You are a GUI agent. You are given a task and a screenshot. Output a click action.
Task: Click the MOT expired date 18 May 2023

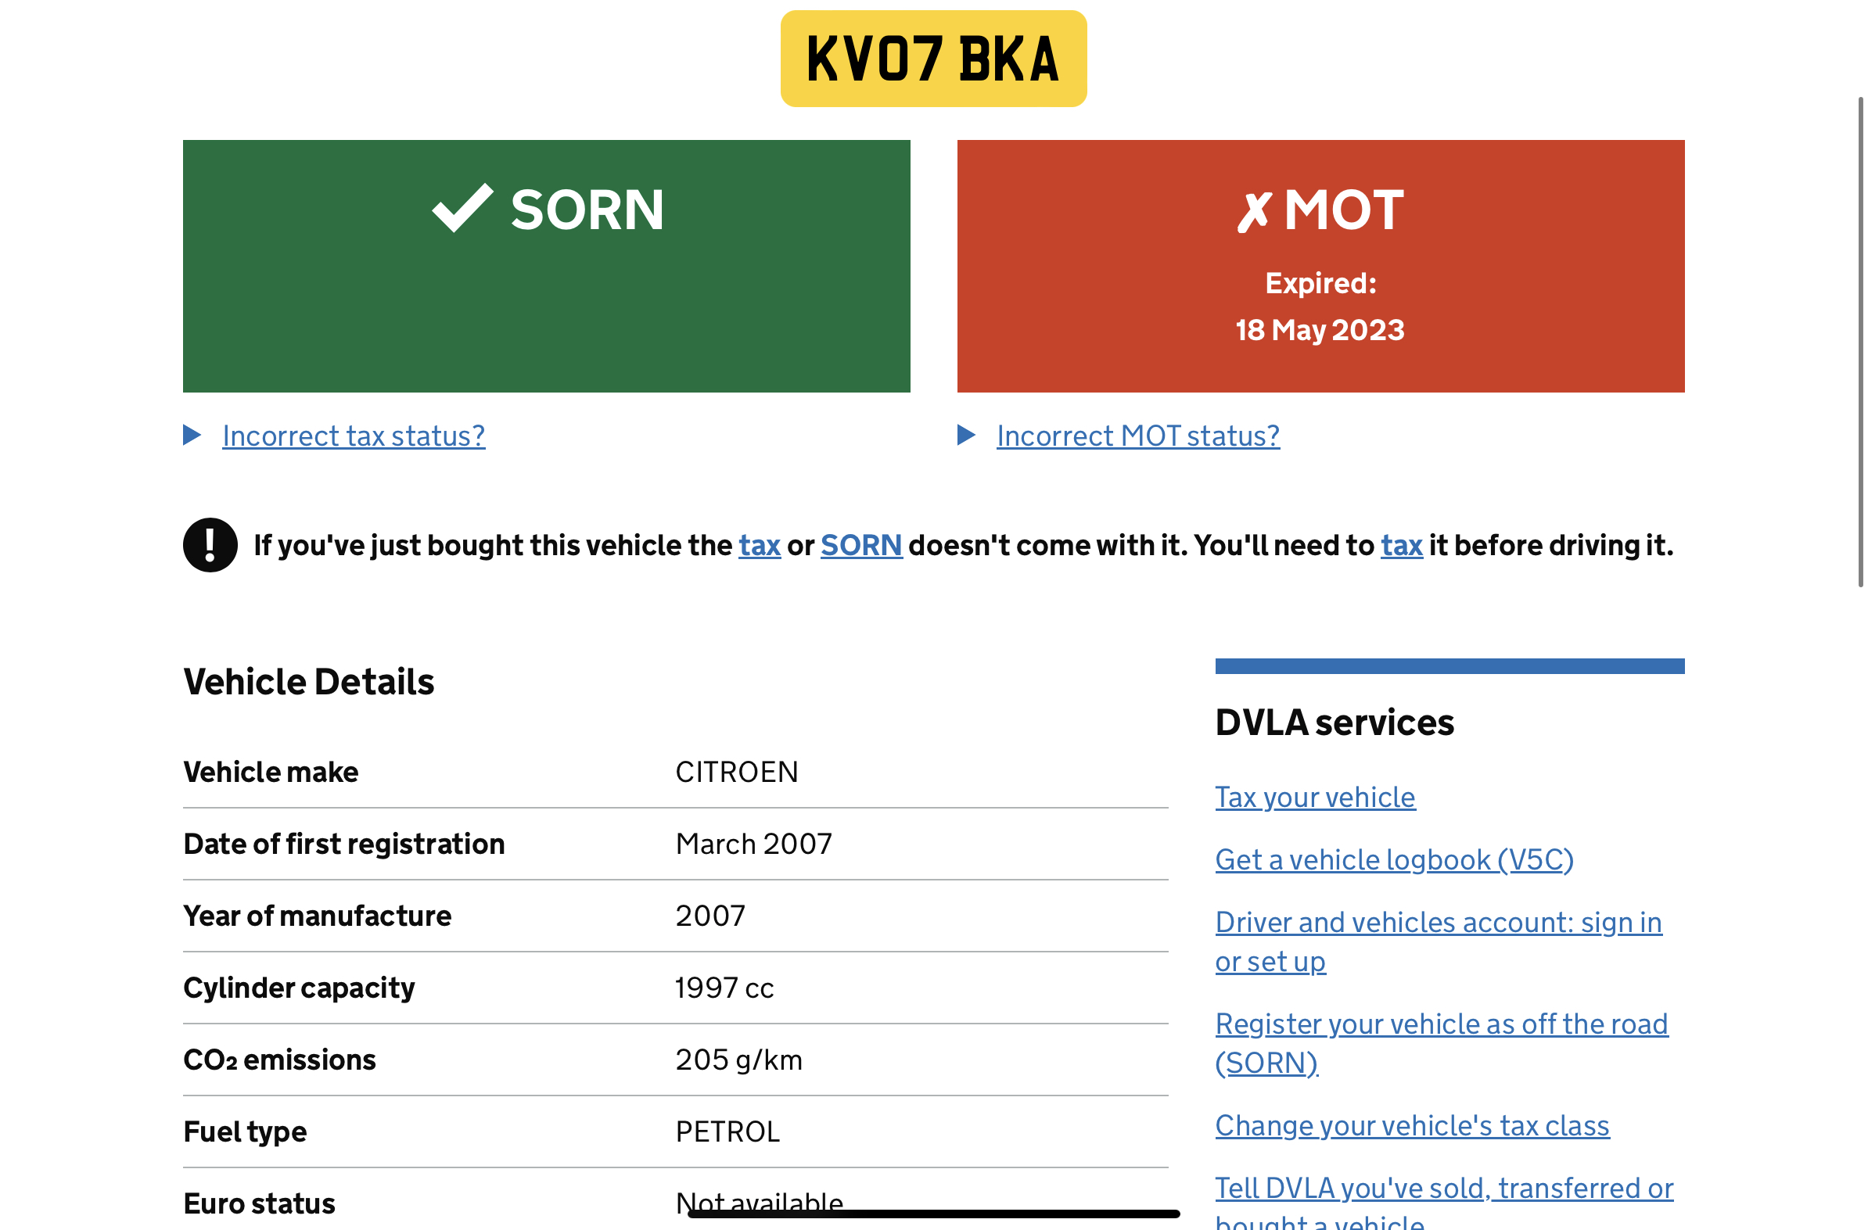1320,330
